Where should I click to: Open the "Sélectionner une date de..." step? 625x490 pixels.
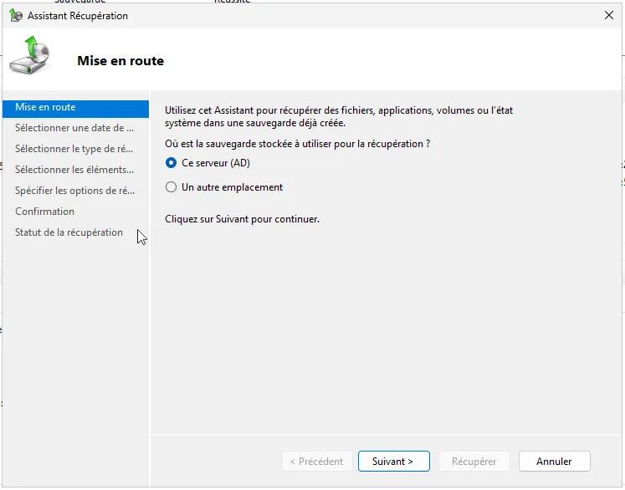click(74, 128)
